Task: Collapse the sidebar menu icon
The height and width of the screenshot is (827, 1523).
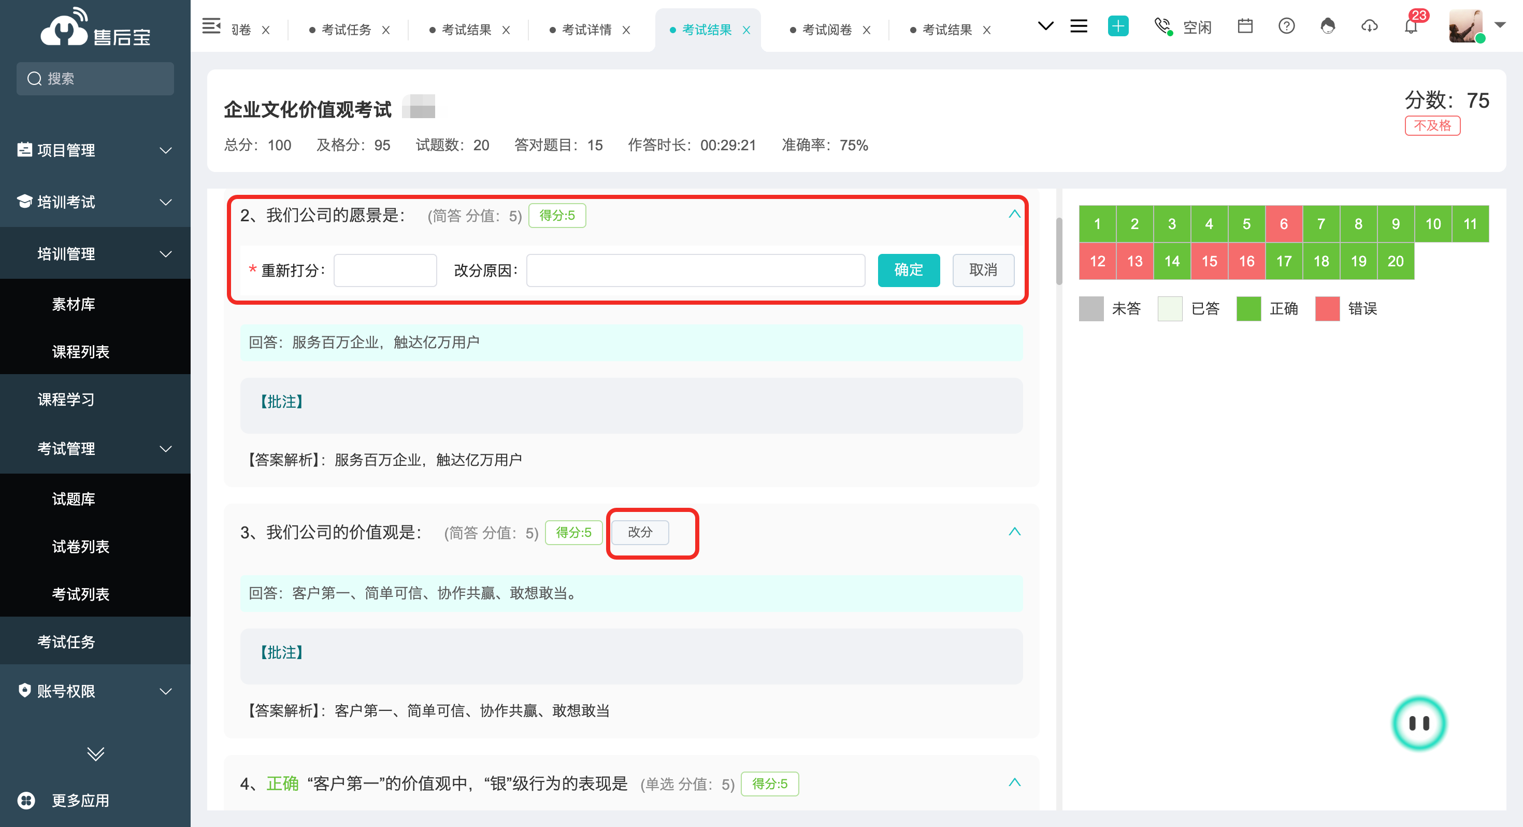Action: [211, 26]
